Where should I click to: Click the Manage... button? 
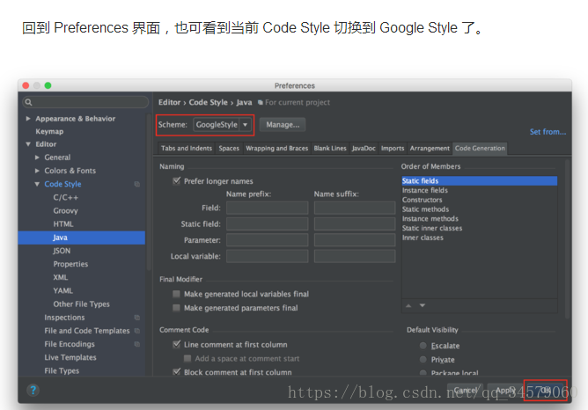(283, 125)
